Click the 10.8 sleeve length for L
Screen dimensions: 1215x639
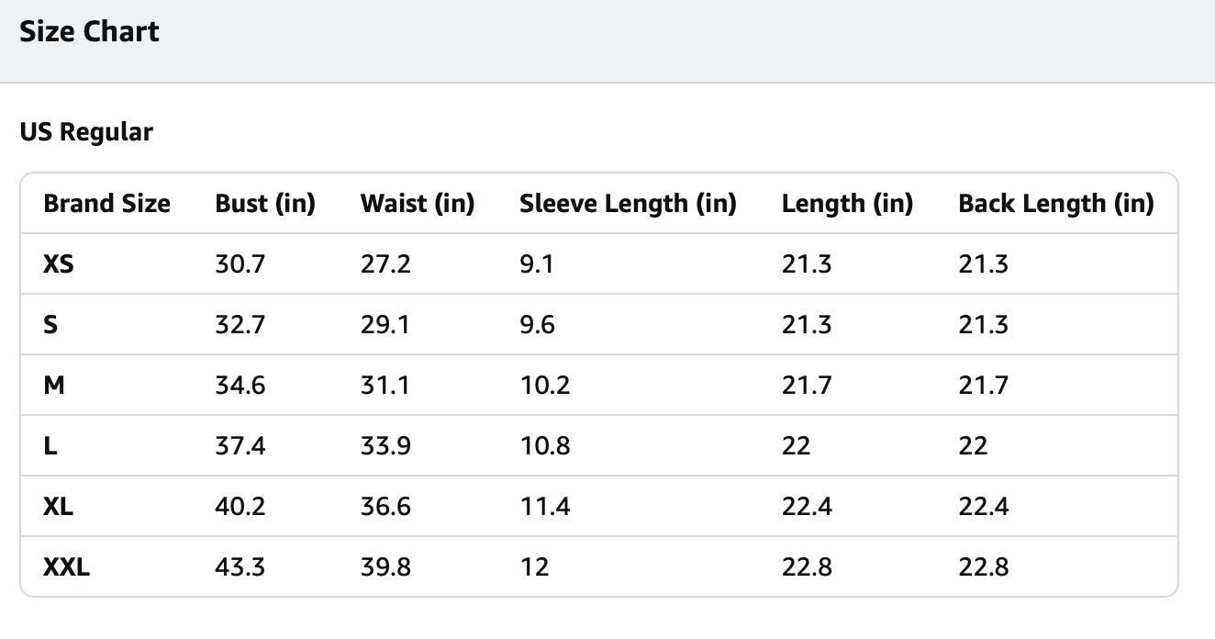click(x=544, y=446)
